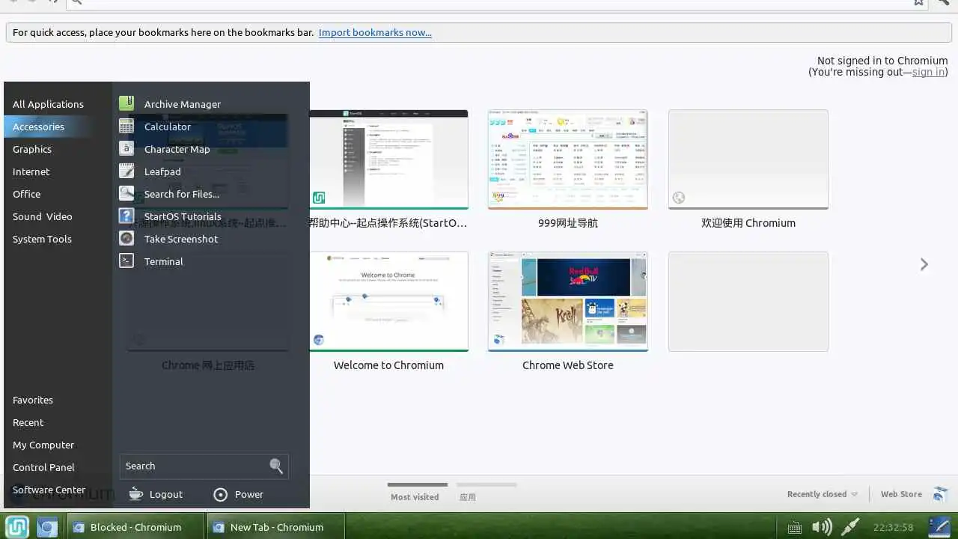Open Chrome Web Store thumbnail
The height and width of the screenshot is (539, 958).
[568, 302]
